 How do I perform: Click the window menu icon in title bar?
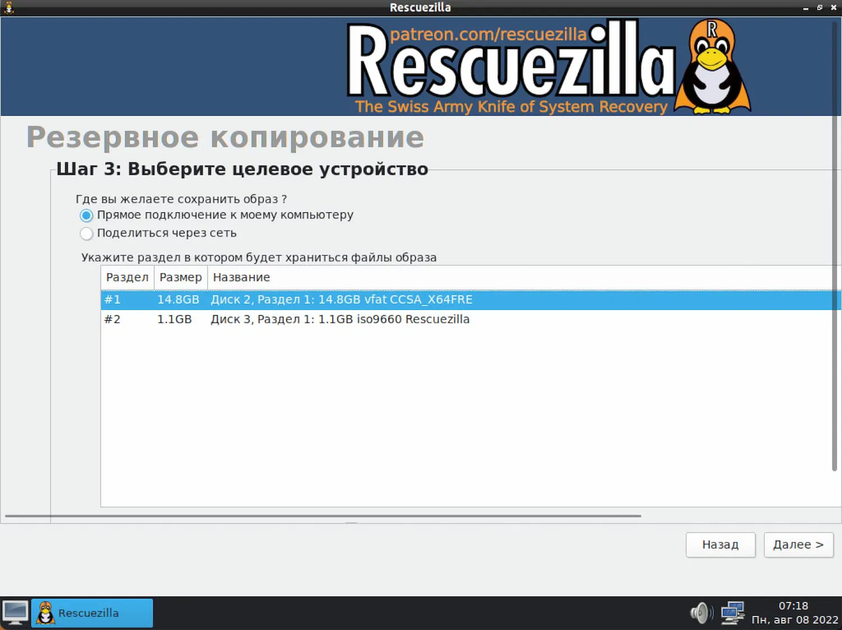tap(8, 7)
